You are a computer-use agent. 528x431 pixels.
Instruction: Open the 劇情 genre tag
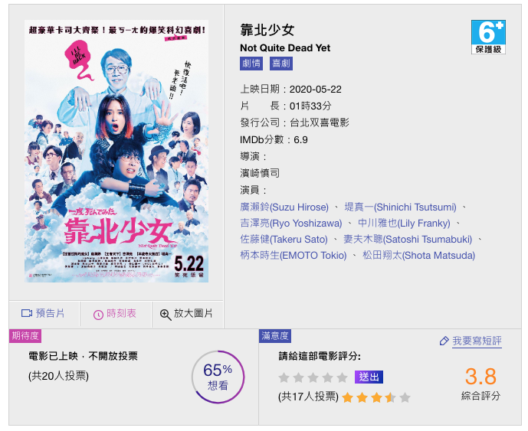[x=251, y=64]
